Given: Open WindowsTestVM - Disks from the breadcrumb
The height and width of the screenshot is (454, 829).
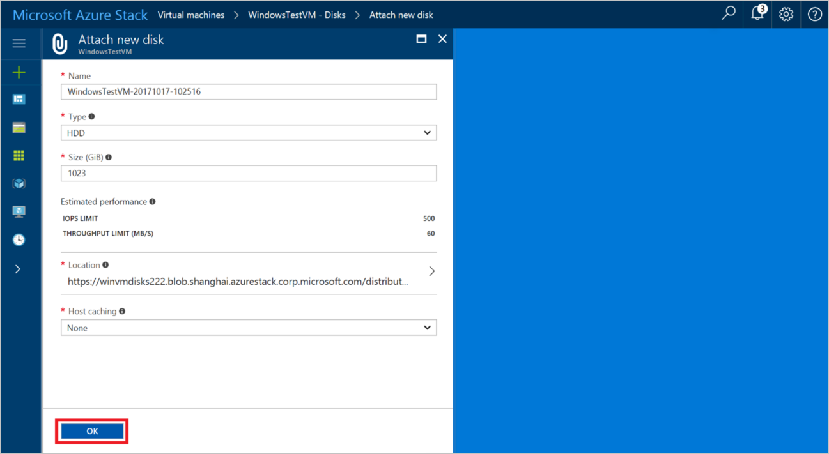Looking at the screenshot, I should click(297, 14).
